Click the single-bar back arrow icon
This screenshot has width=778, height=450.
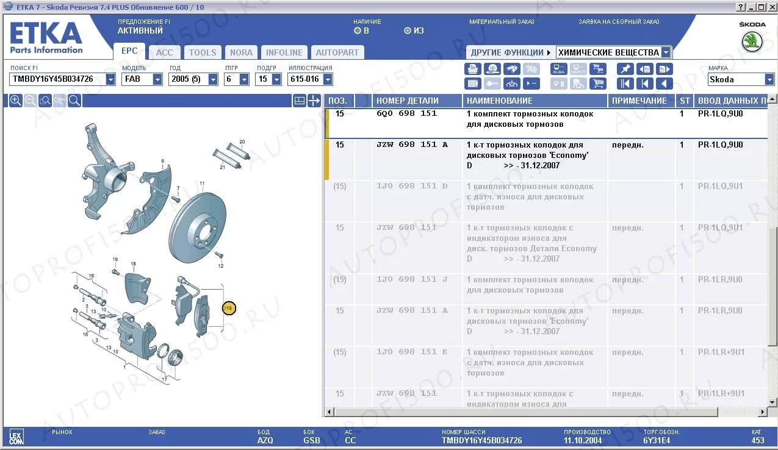(645, 84)
